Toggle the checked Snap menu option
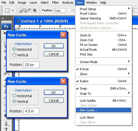 pos(103,88)
